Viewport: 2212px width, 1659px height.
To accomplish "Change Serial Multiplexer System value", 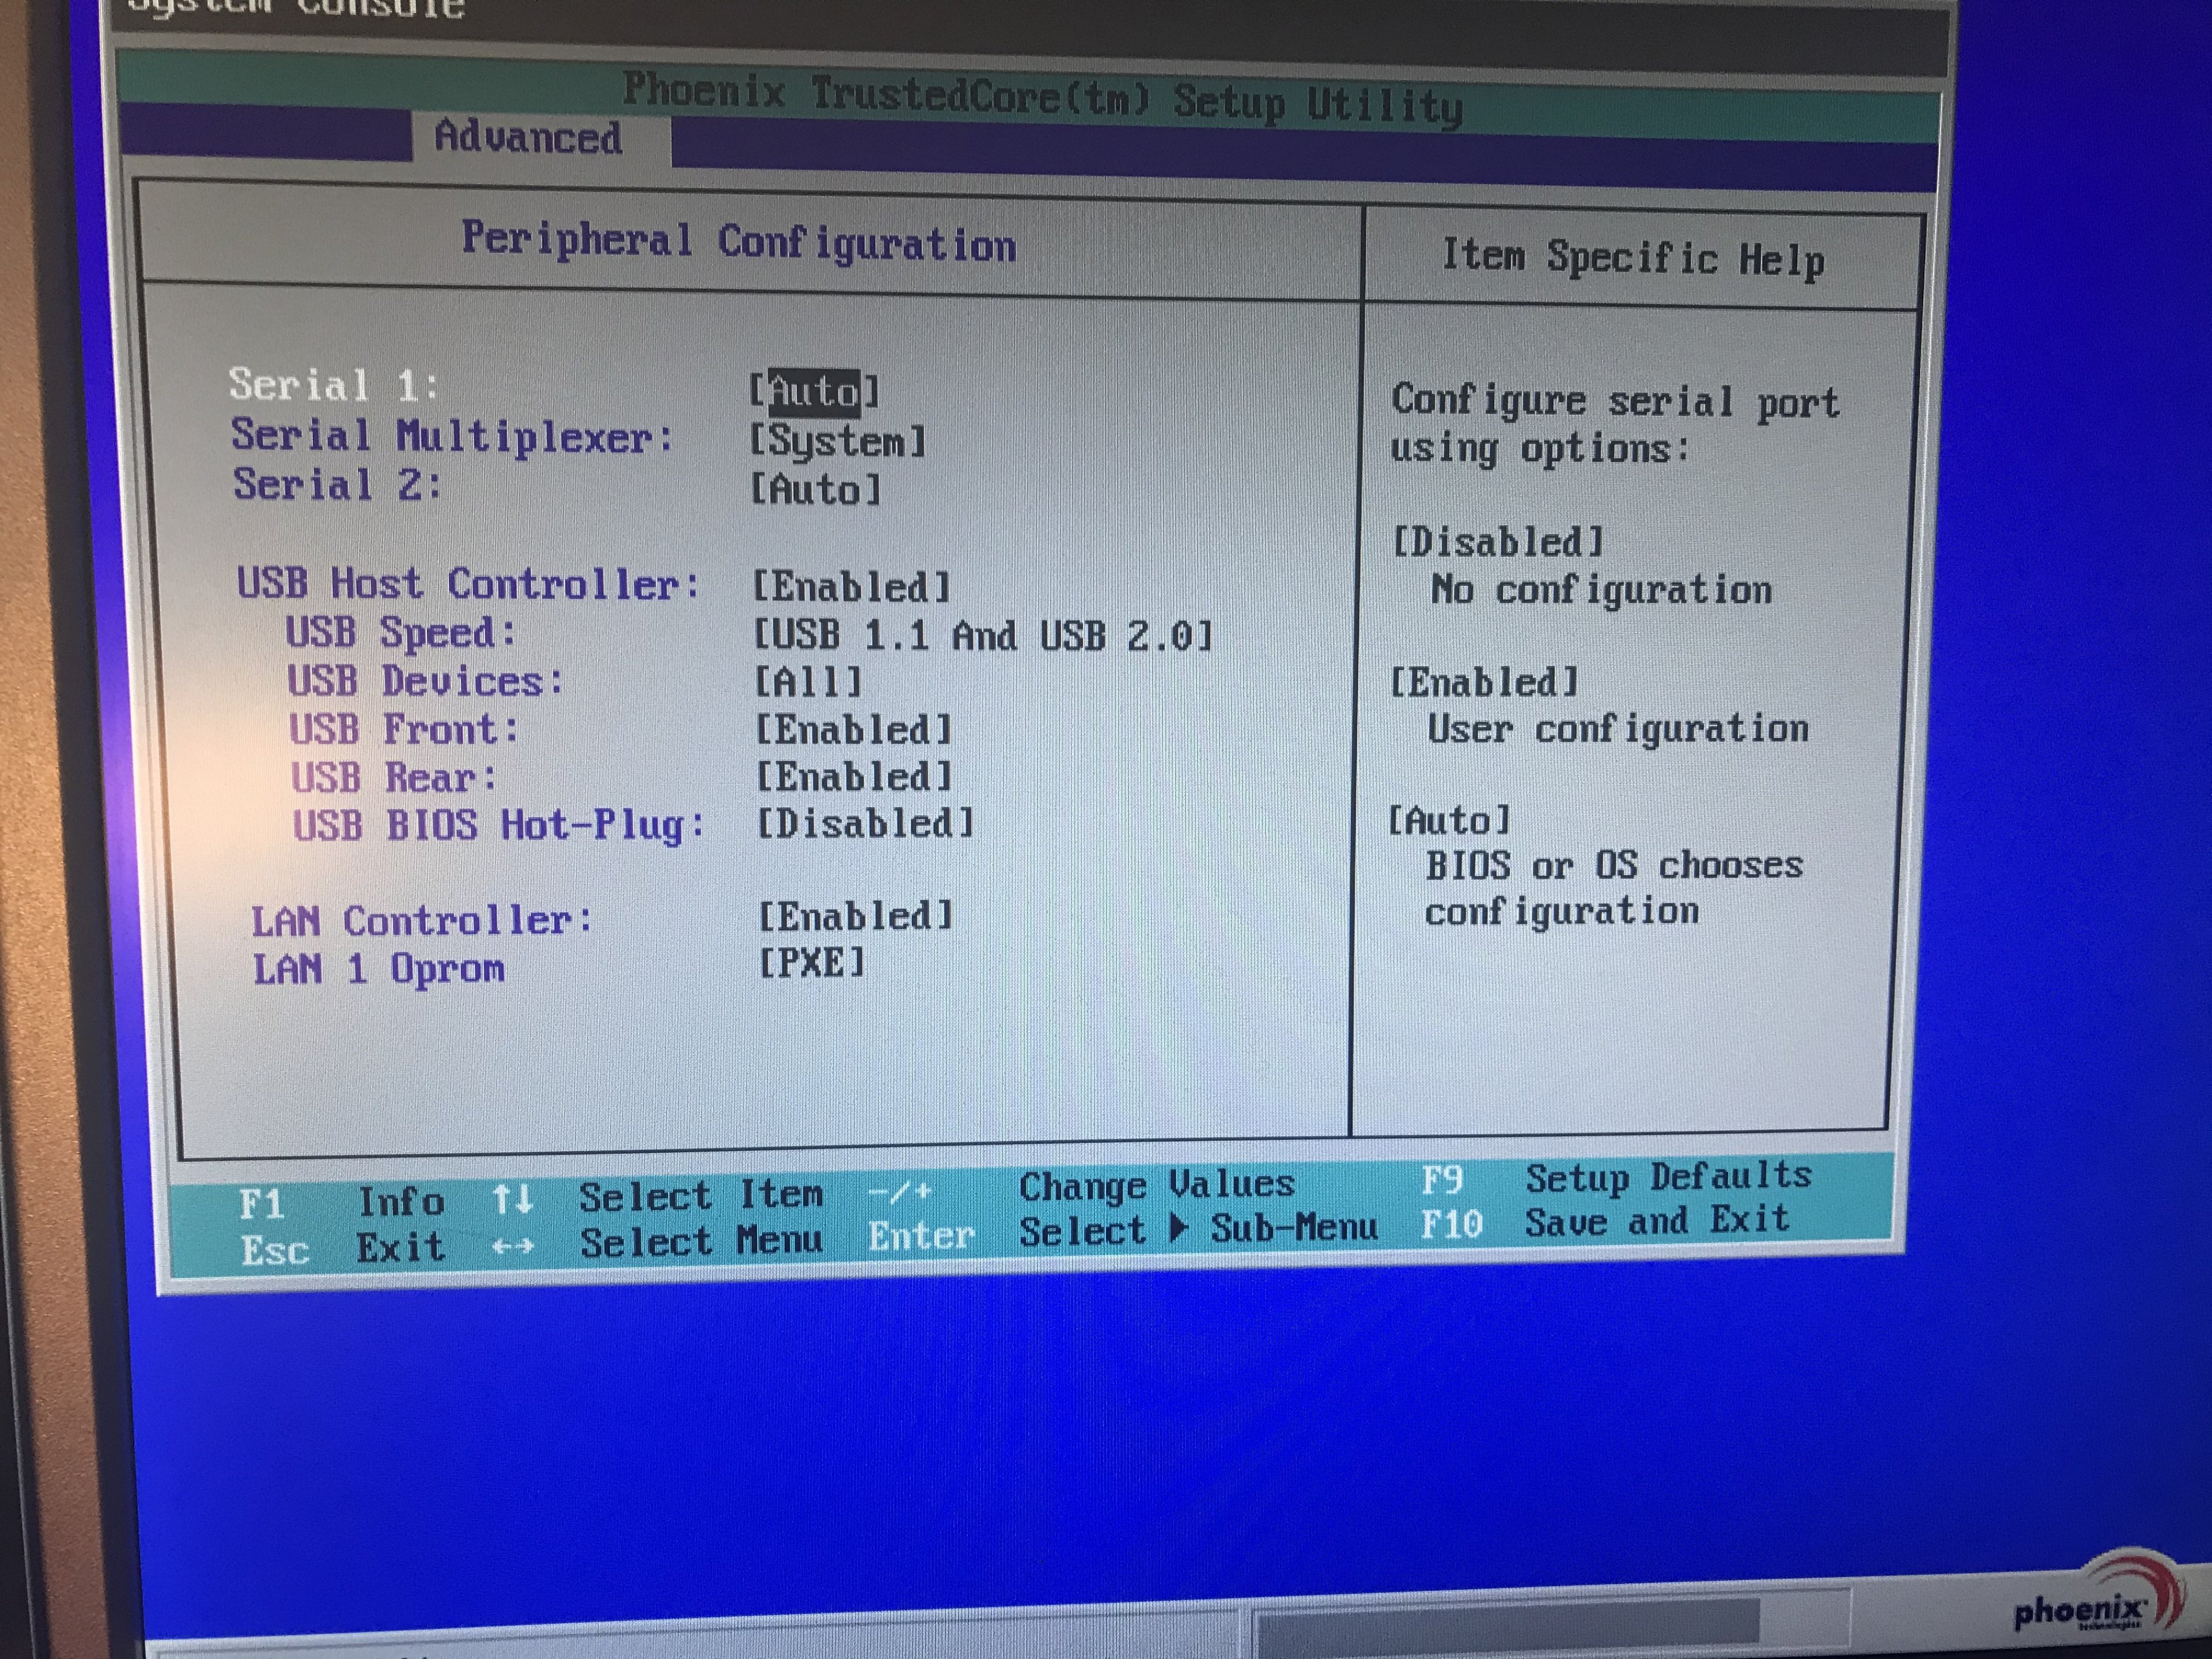I will 838,441.
